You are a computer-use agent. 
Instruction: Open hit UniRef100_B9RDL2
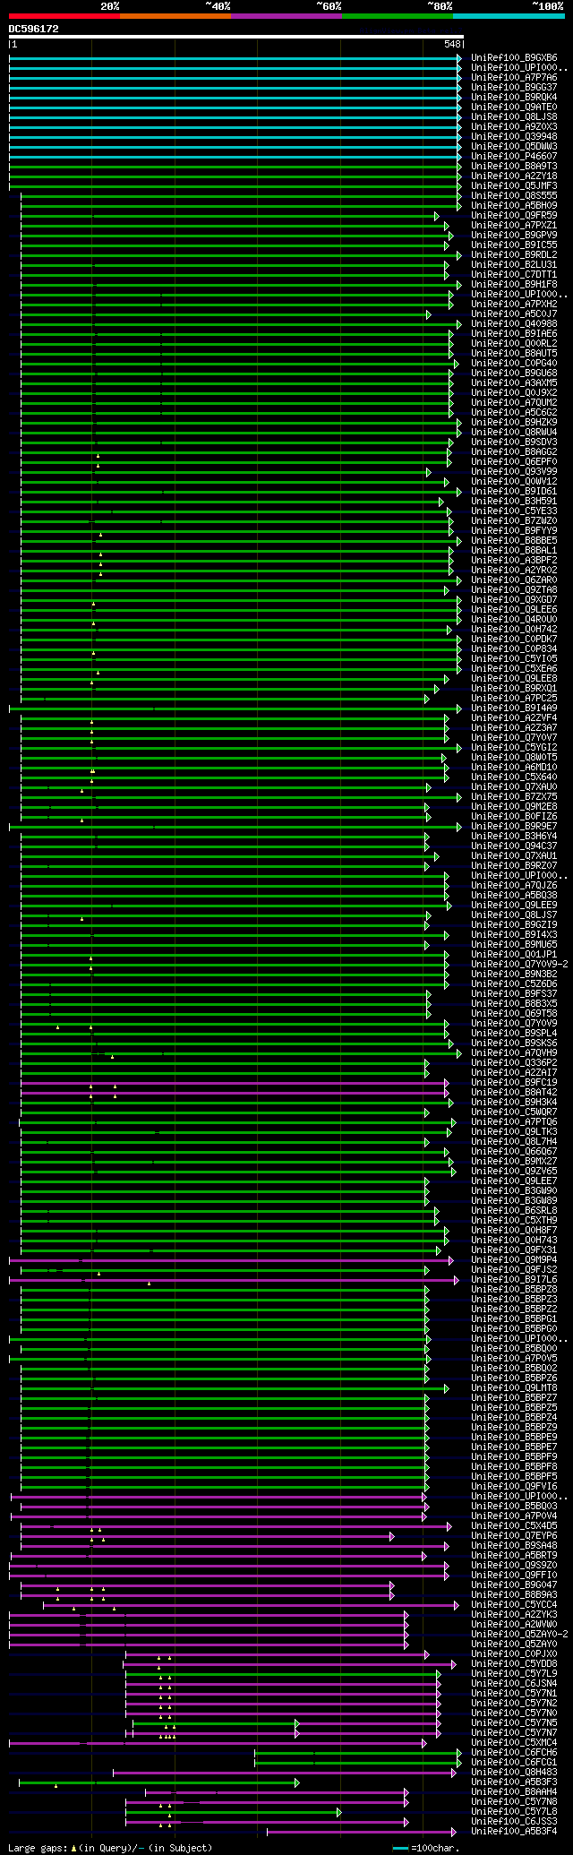[514, 255]
